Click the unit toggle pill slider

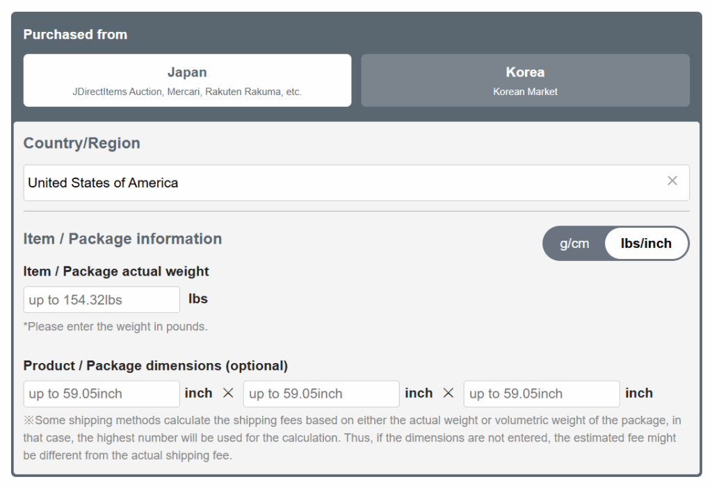[615, 243]
